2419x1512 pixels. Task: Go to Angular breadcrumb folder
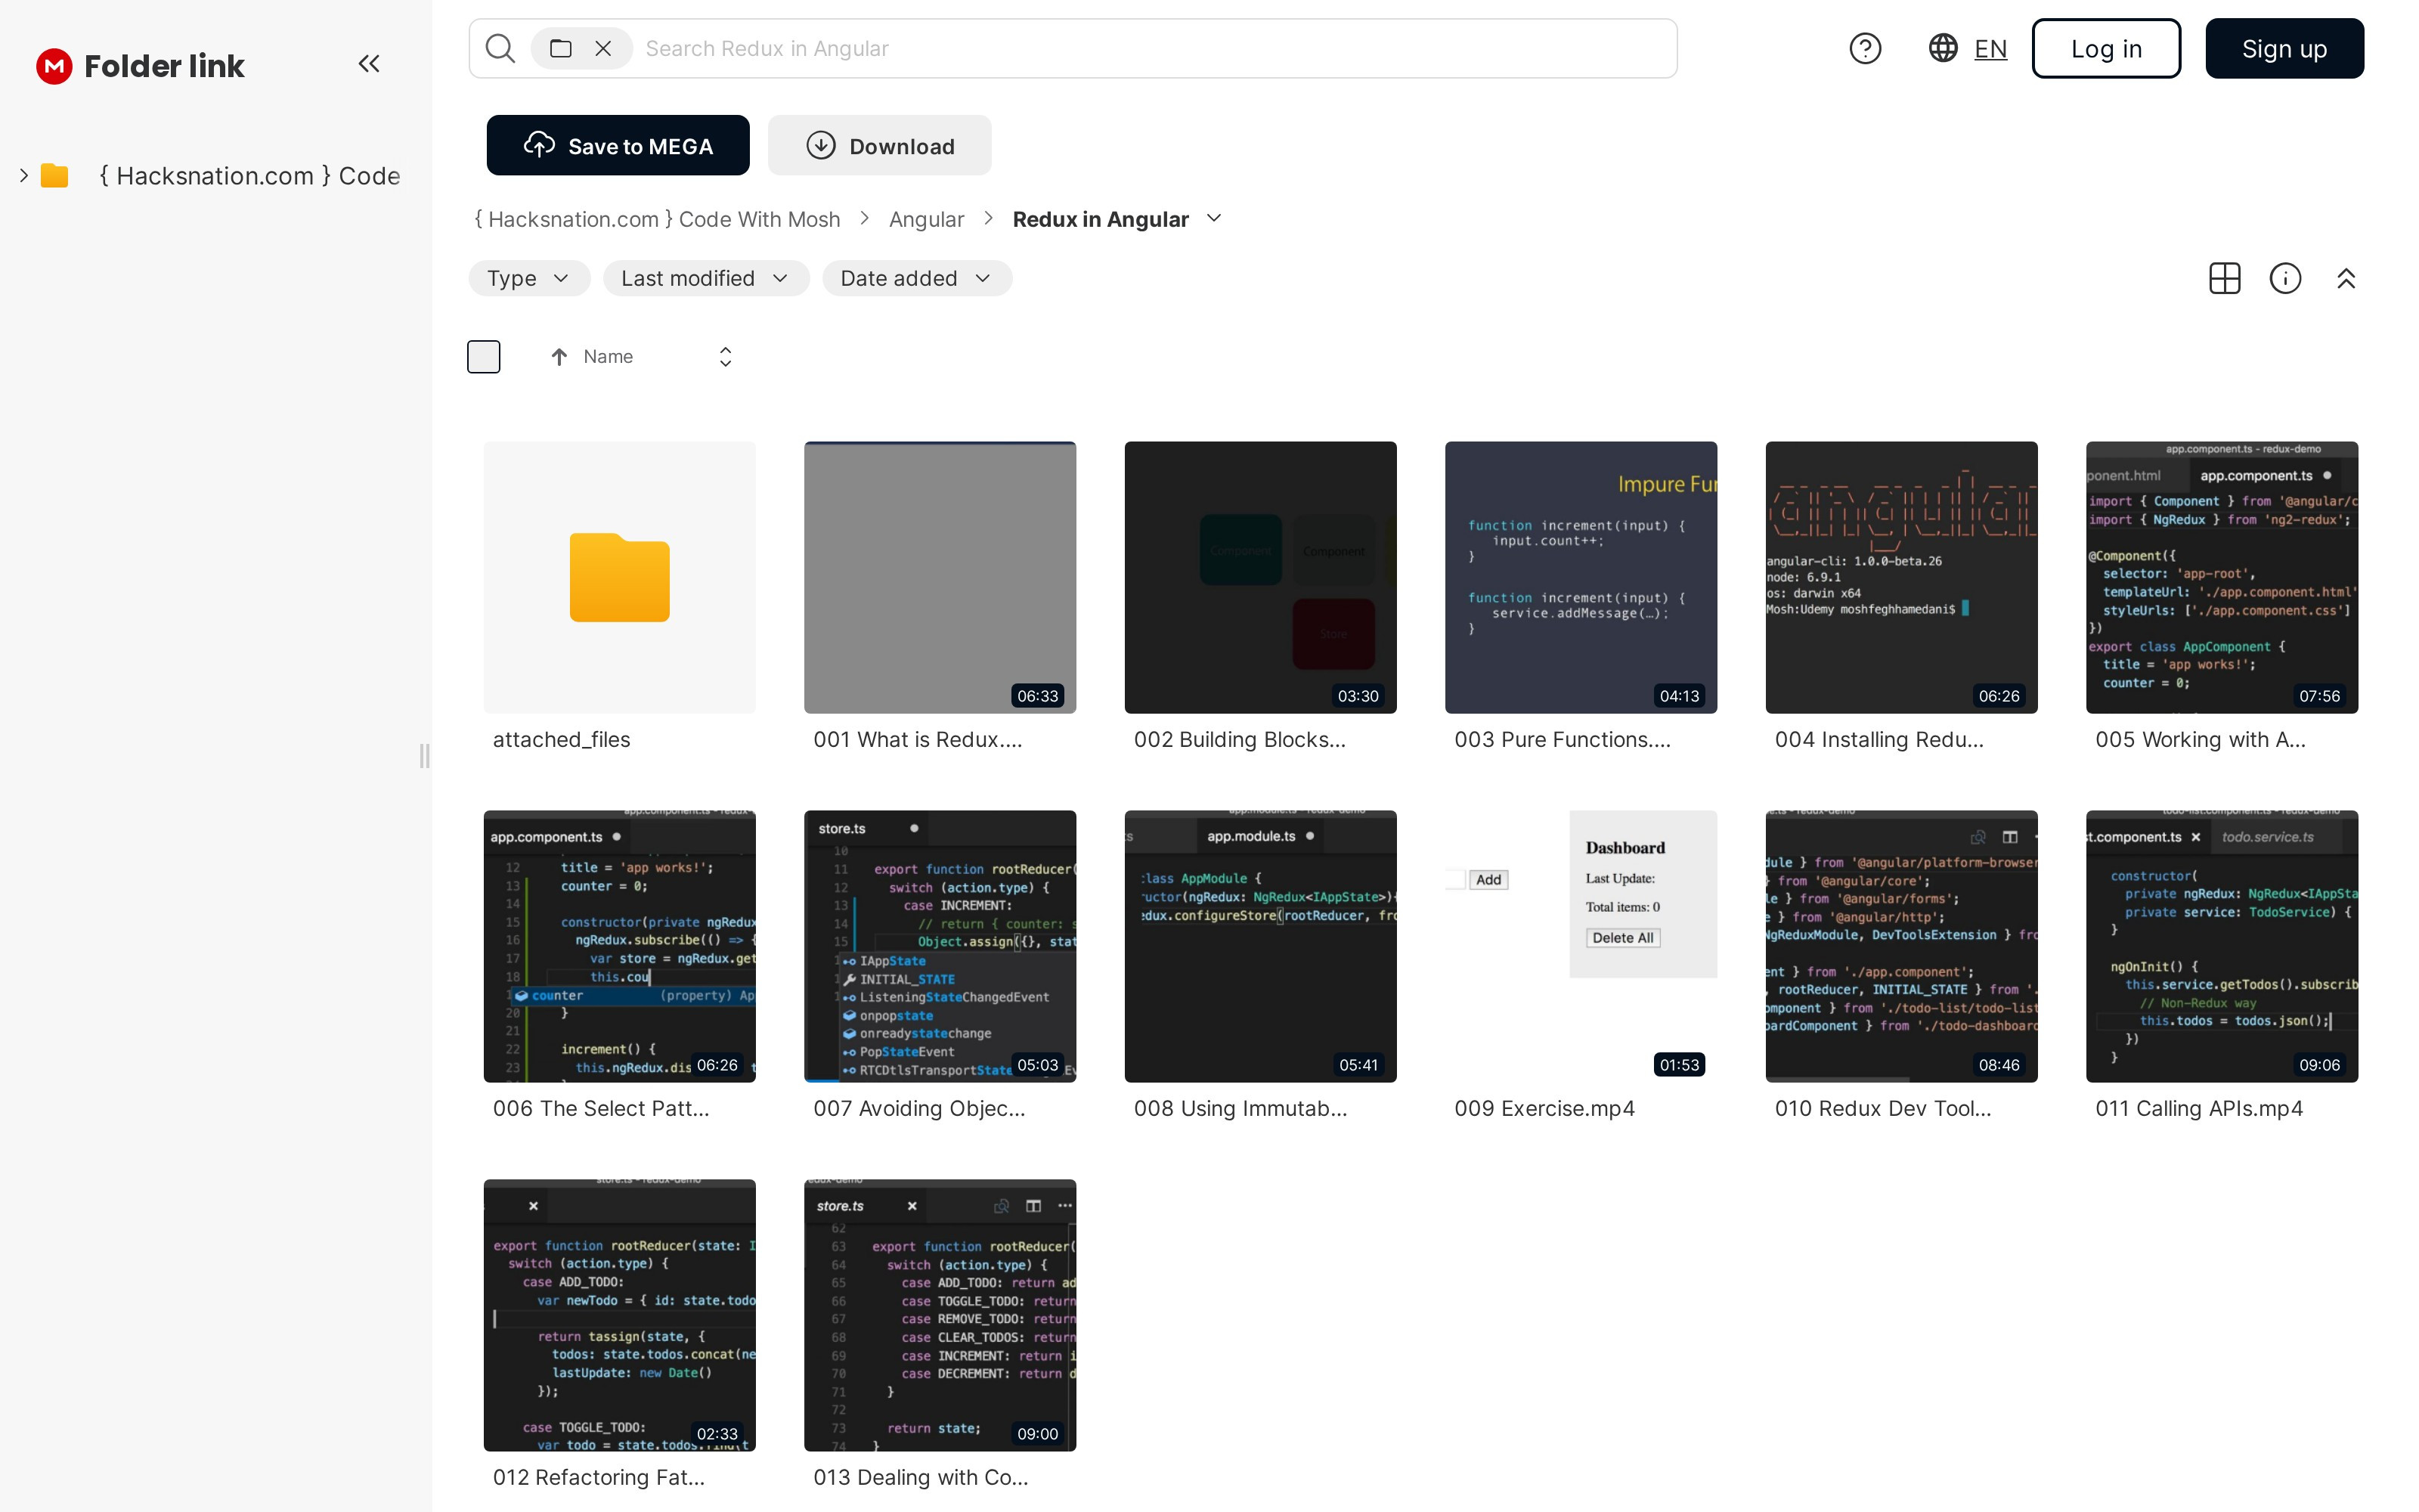925,219
